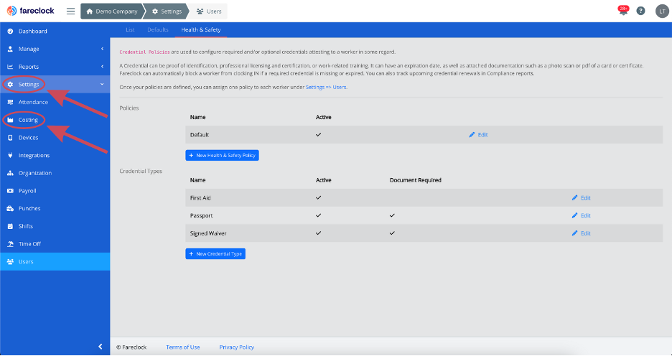This screenshot has width=672, height=356.
Task: Switch to the List tab
Action: point(130,29)
